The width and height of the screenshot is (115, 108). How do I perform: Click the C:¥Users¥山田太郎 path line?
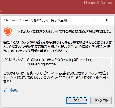(x=59, y=60)
